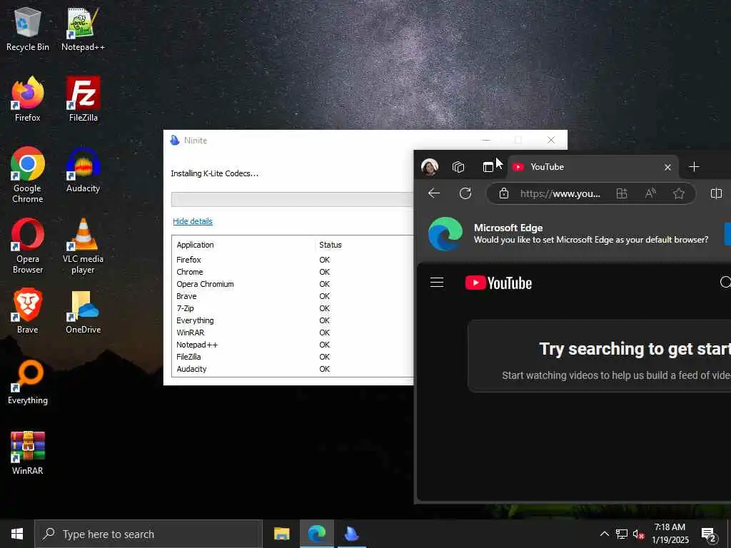
Task: Select the Brave desktop shortcut
Action: 28,311
